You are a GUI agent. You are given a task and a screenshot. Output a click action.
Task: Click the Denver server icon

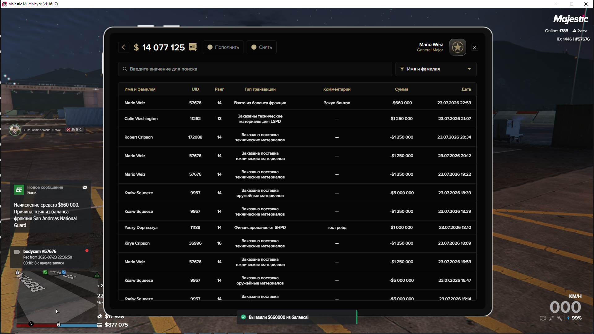tap(574, 31)
